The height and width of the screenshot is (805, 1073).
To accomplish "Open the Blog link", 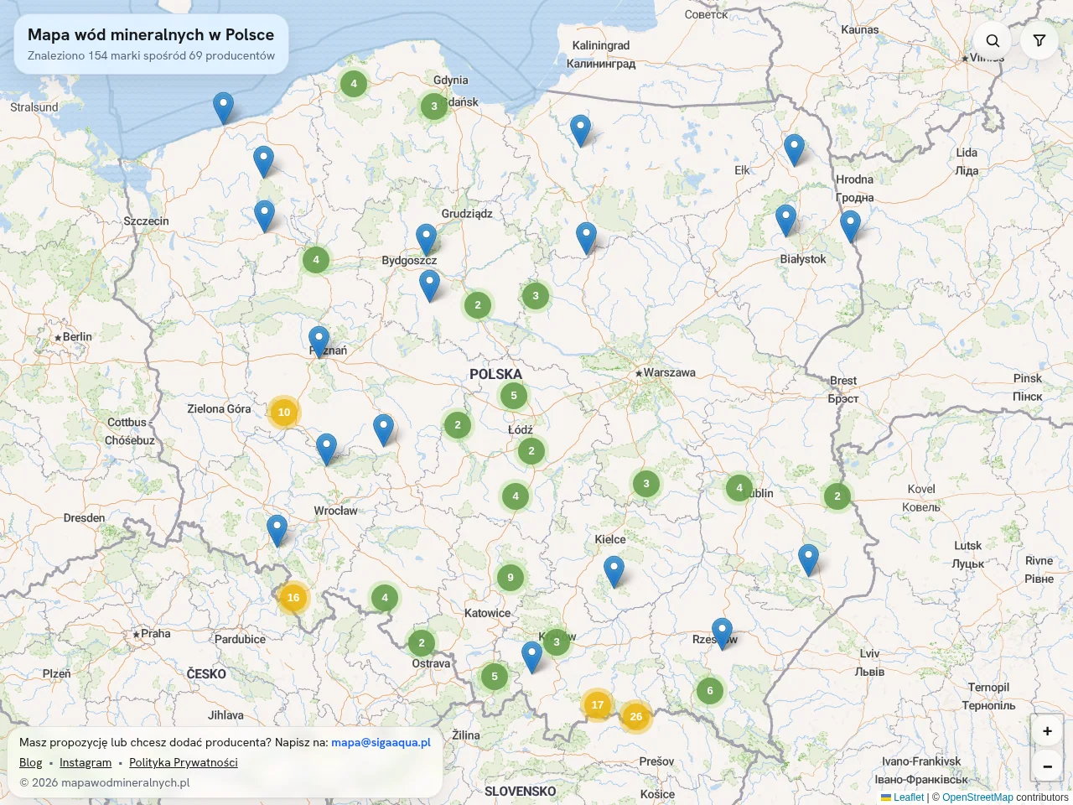I will (31, 762).
